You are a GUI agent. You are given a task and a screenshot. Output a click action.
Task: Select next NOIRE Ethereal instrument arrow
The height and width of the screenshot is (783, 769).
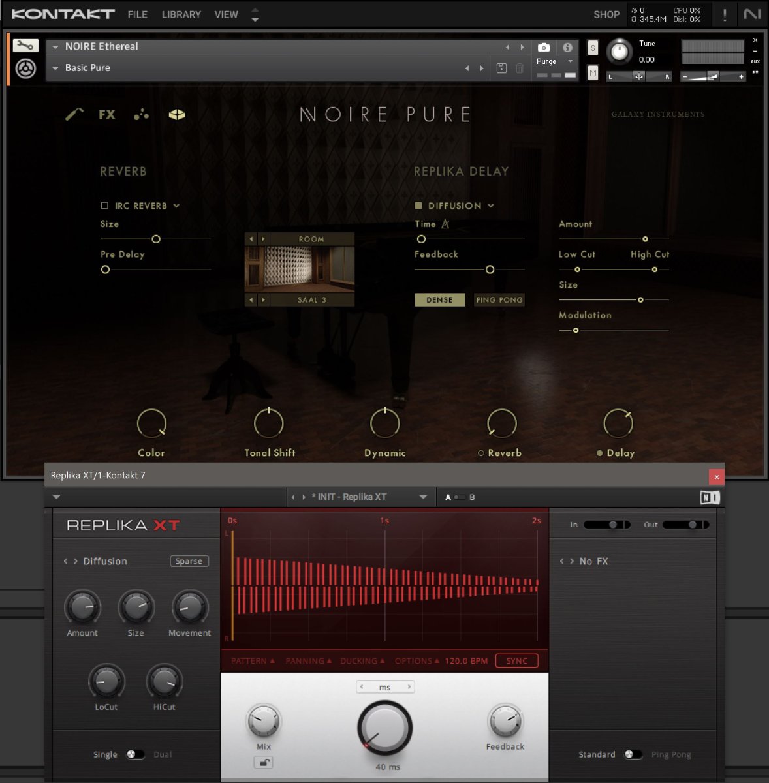click(522, 47)
